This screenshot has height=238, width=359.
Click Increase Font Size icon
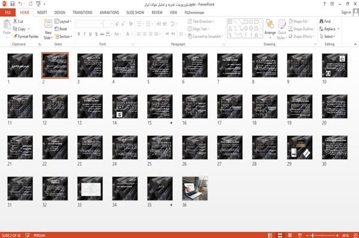[117, 24]
